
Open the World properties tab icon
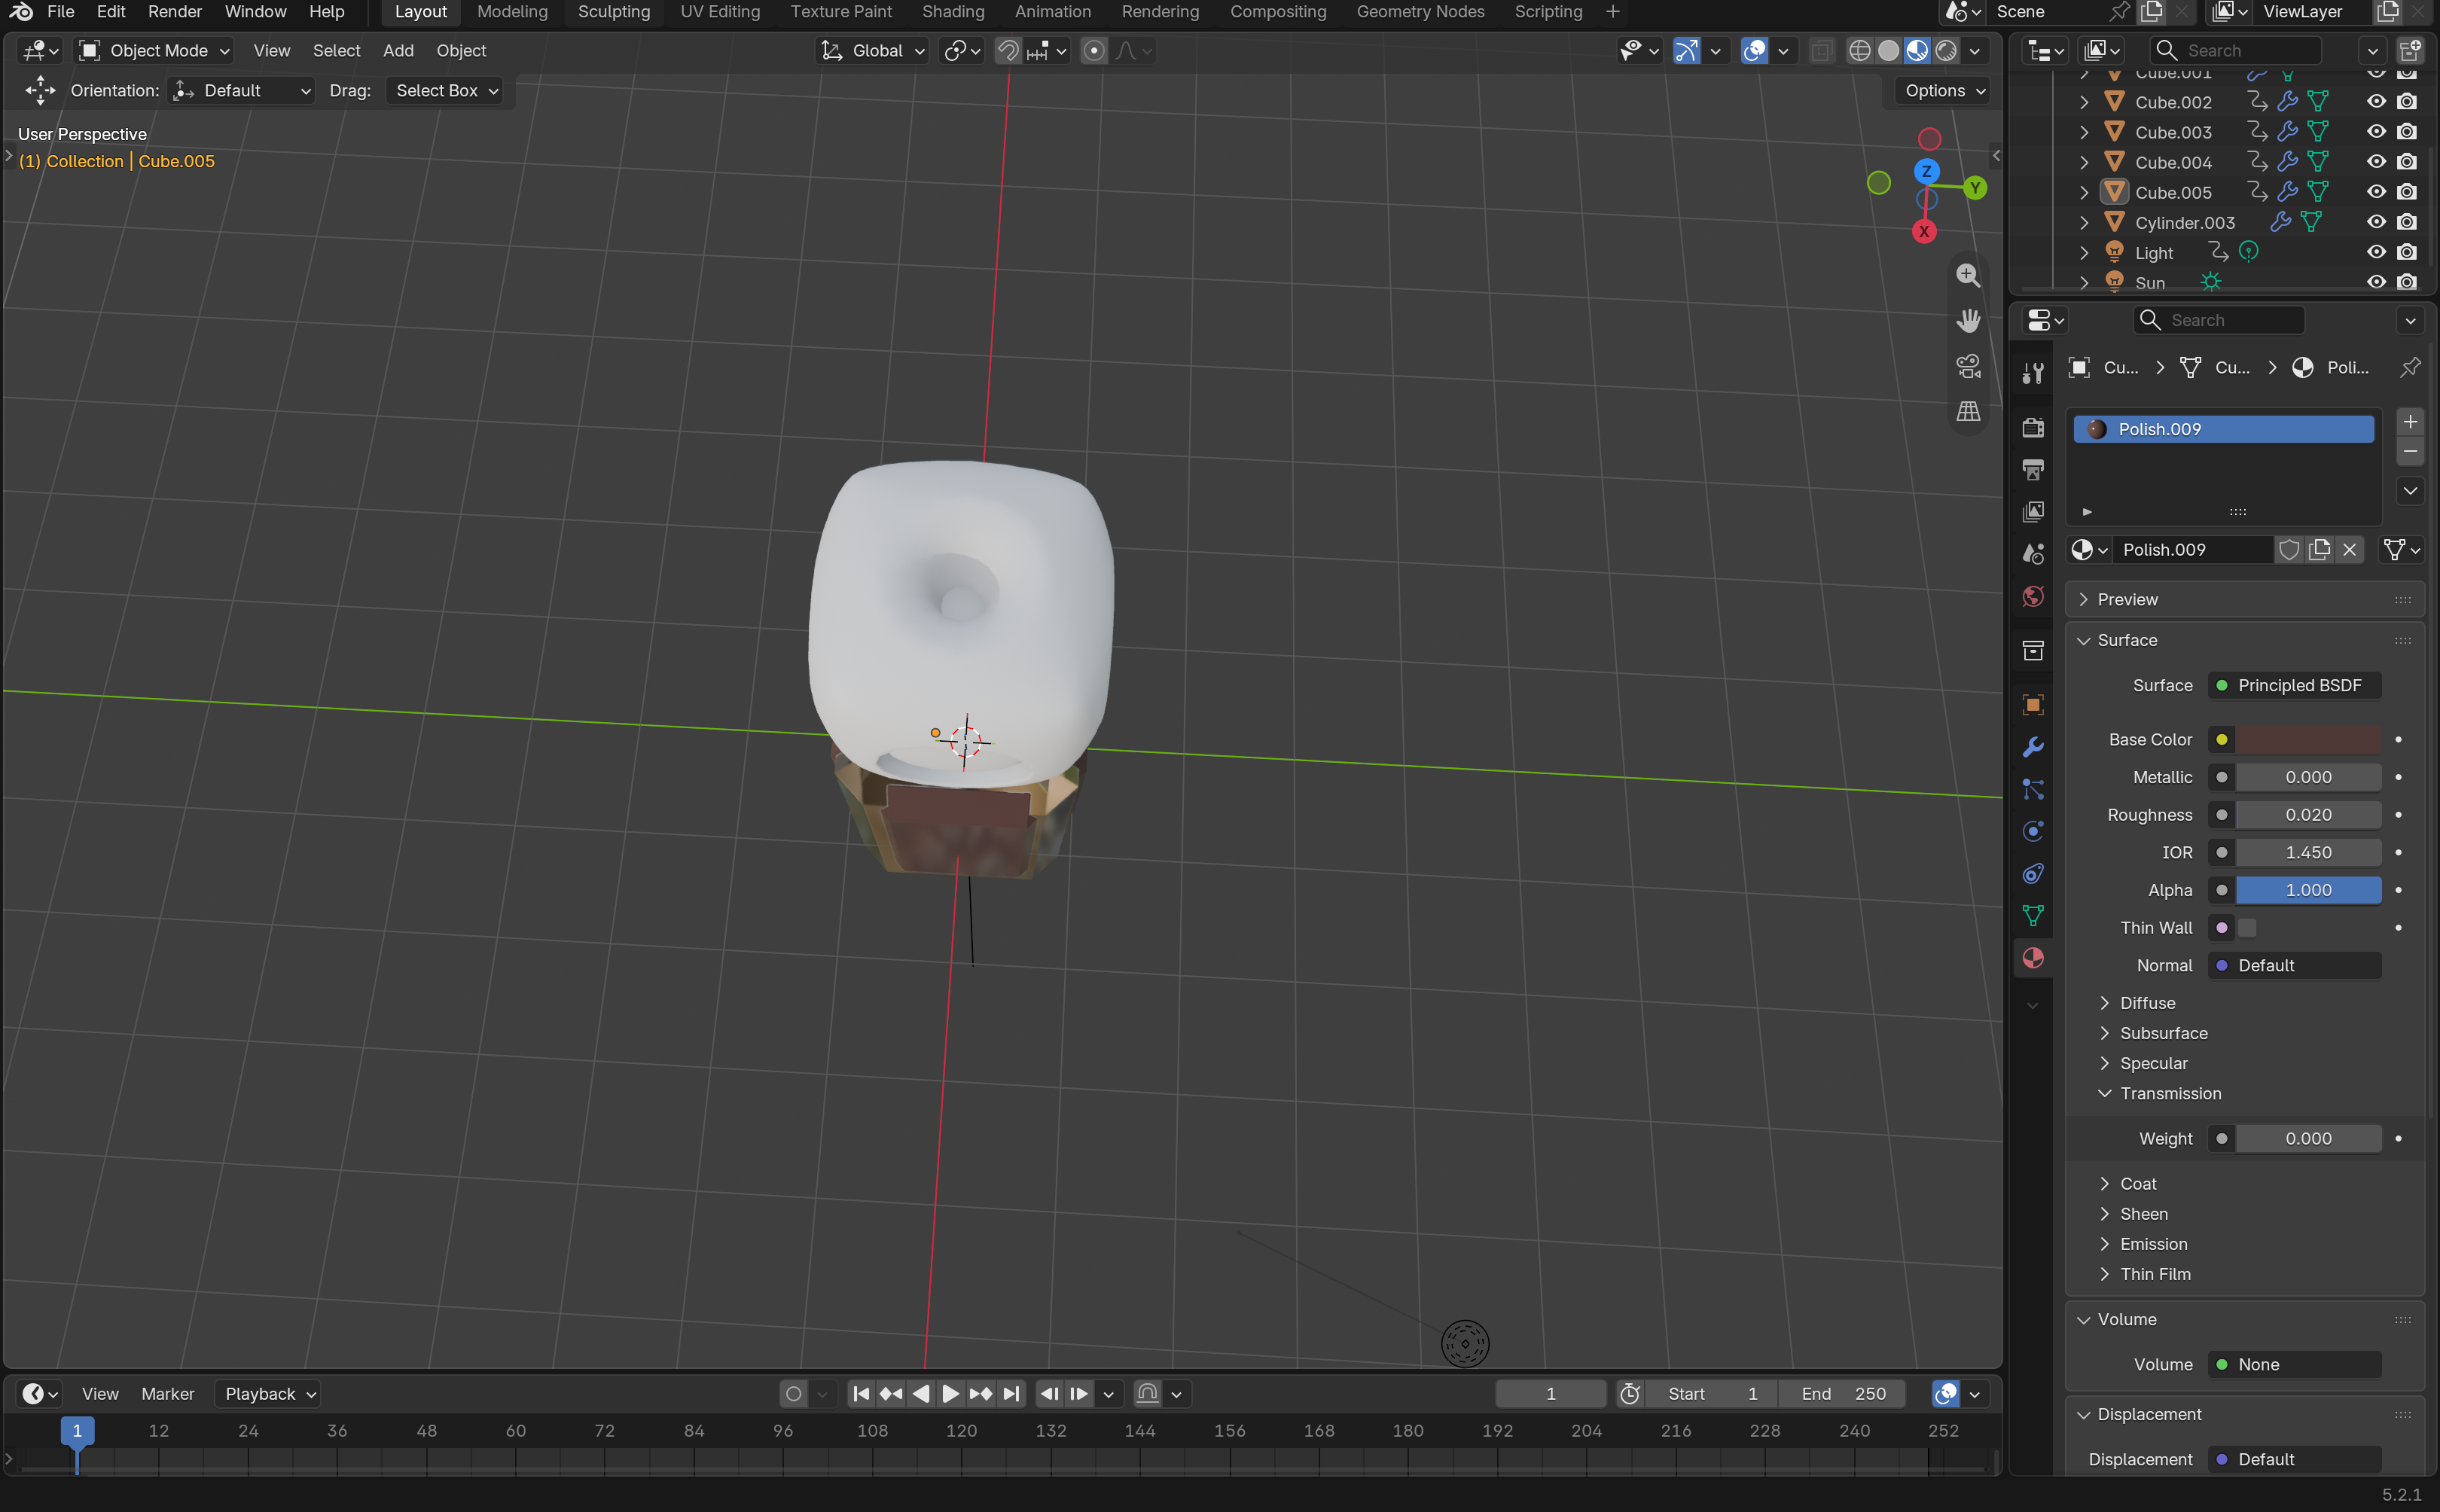2032,596
